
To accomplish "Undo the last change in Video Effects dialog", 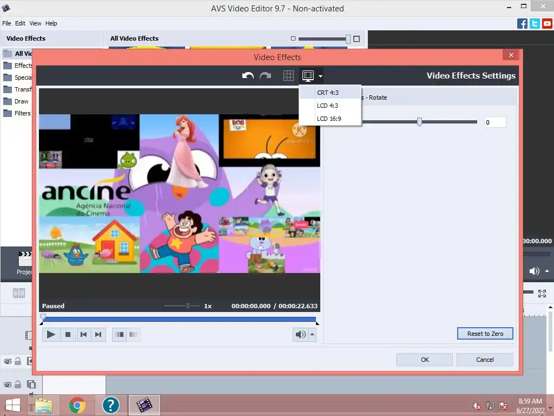I will click(x=248, y=76).
